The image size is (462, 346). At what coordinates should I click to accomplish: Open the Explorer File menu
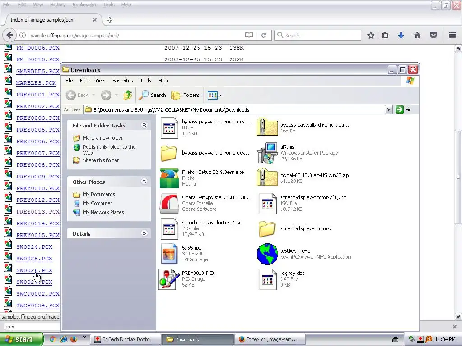pyautogui.click(x=69, y=81)
